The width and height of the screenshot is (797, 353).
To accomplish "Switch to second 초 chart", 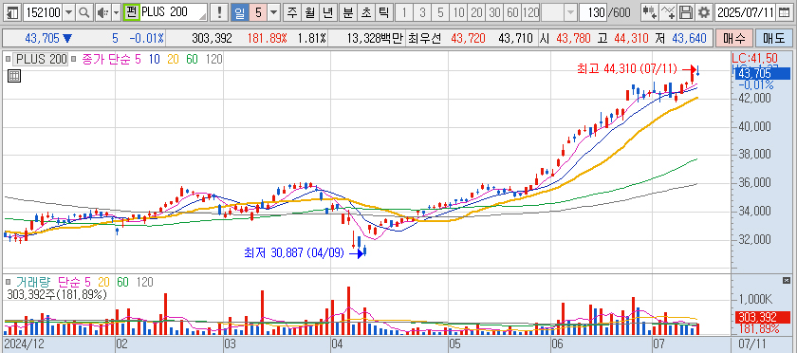I will click(x=365, y=12).
